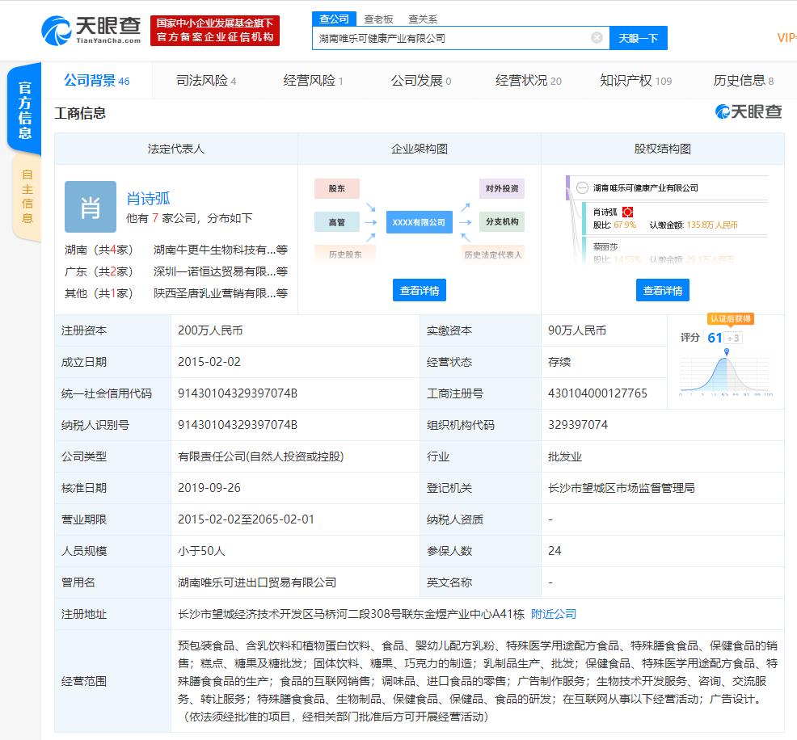Open the 知识产权 tab
The image size is (797, 740).
[x=635, y=80]
